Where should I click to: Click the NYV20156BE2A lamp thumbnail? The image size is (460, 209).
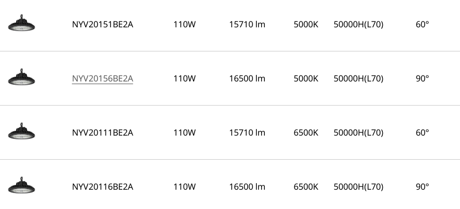click(21, 77)
